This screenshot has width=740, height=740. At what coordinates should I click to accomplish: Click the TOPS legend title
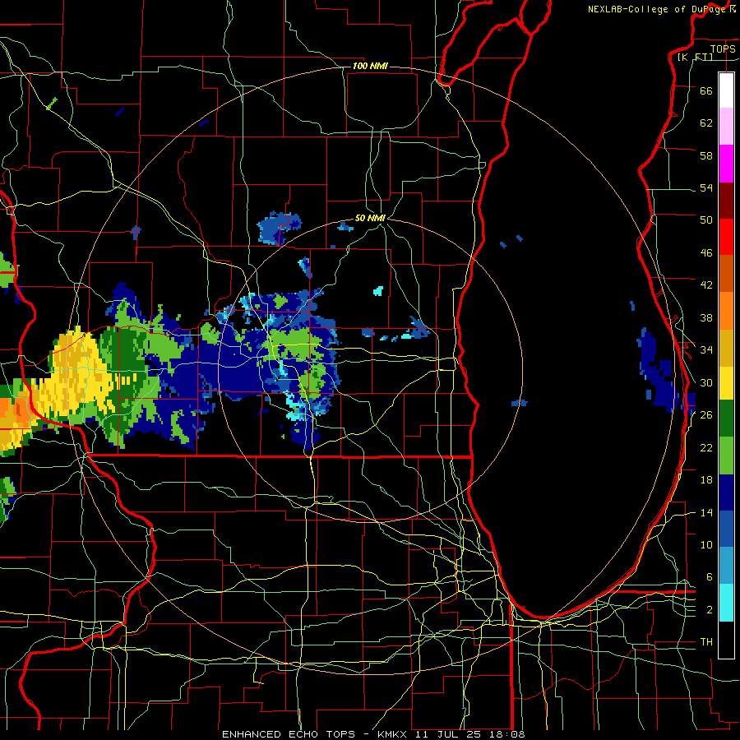coord(723,49)
